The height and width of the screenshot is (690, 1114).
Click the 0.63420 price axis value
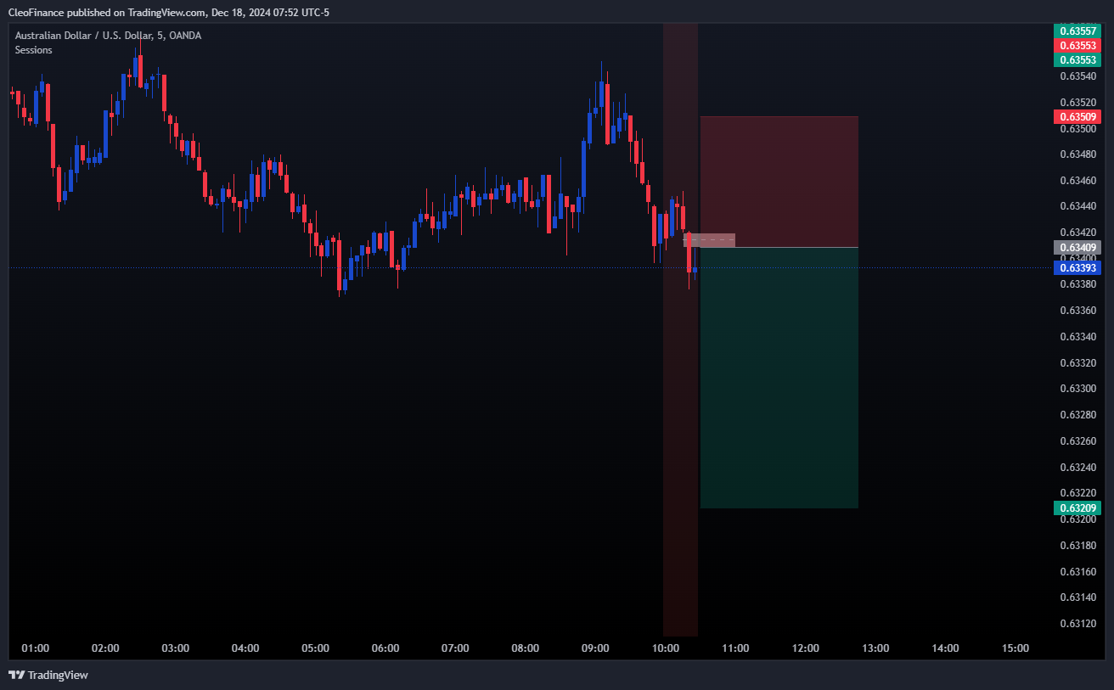click(x=1078, y=233)
